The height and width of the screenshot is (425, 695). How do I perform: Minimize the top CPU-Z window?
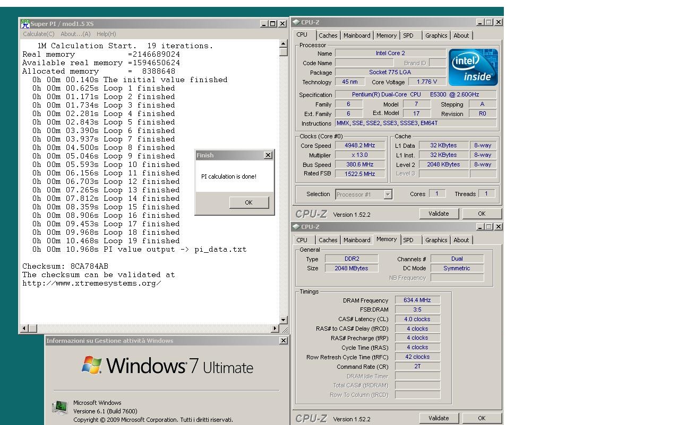(x=481, y=22)
